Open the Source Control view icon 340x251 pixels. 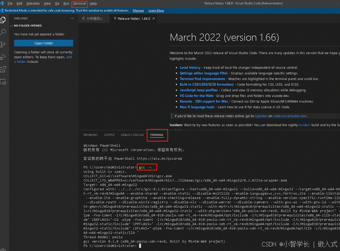coord(3,45)
